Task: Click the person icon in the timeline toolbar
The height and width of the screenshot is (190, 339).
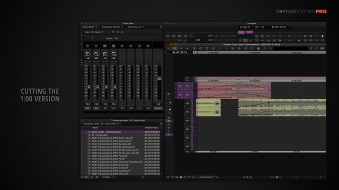Action: coord(258,49)
